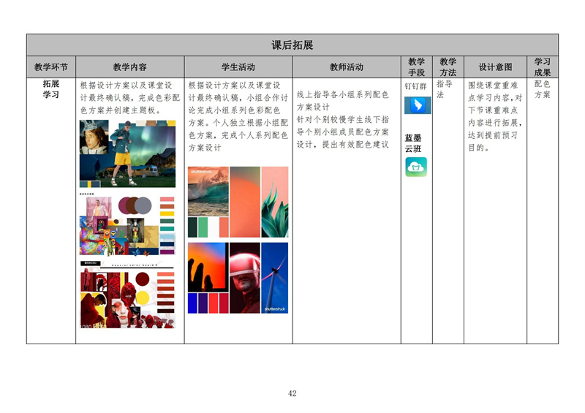The width and height of the screenshot is (585, 413).
Task: Click the 教学手段 column header
Action: [416, 67]
